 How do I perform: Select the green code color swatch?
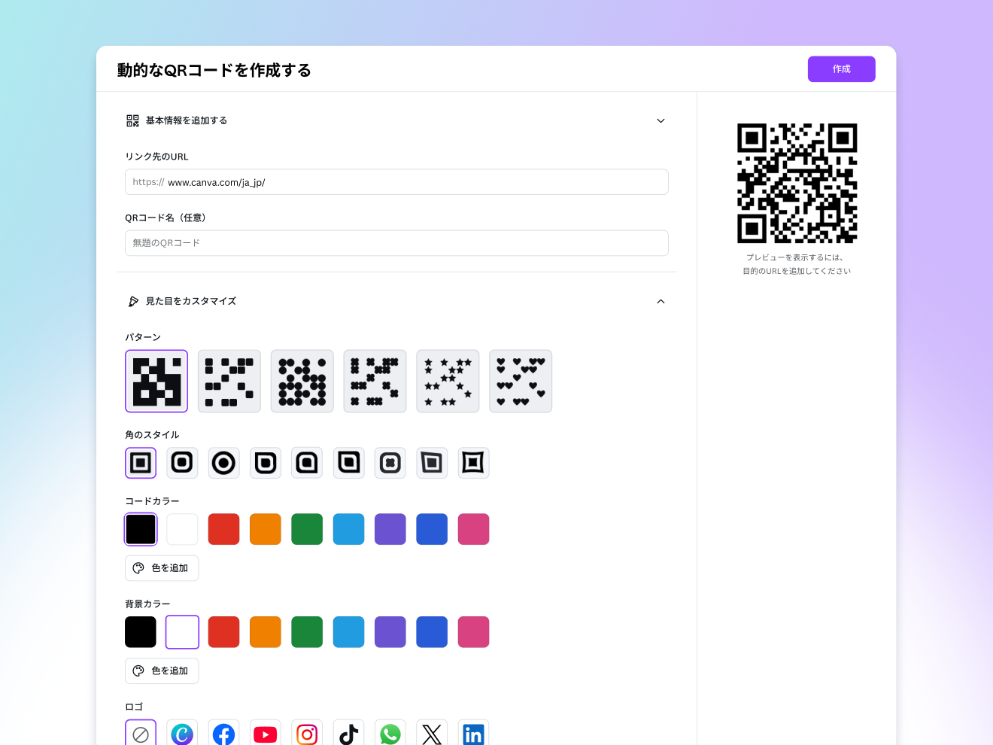click(307, 529)
